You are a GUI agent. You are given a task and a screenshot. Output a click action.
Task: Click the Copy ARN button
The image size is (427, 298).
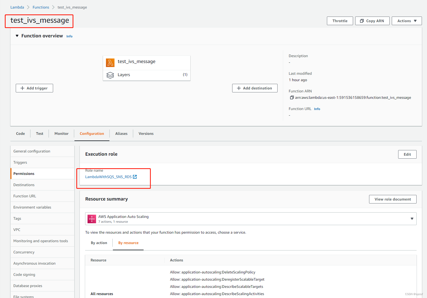tap(372, 21)
